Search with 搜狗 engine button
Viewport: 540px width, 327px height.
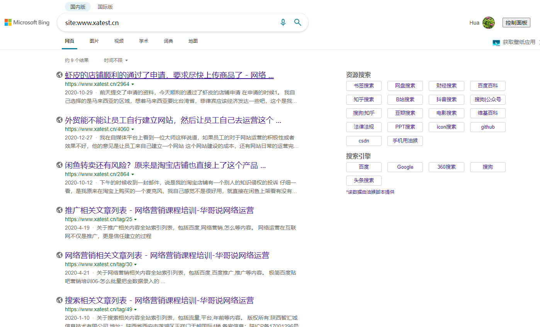click(x=488, y=167)
